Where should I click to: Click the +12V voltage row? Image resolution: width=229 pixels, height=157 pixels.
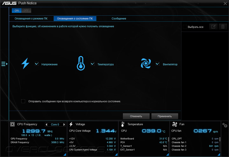coord(93,139)
